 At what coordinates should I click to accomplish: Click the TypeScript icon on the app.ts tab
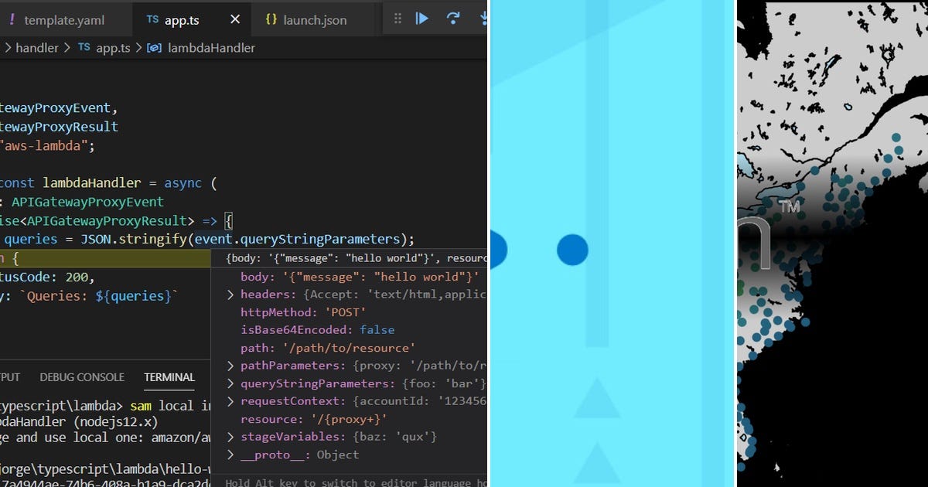152,21
